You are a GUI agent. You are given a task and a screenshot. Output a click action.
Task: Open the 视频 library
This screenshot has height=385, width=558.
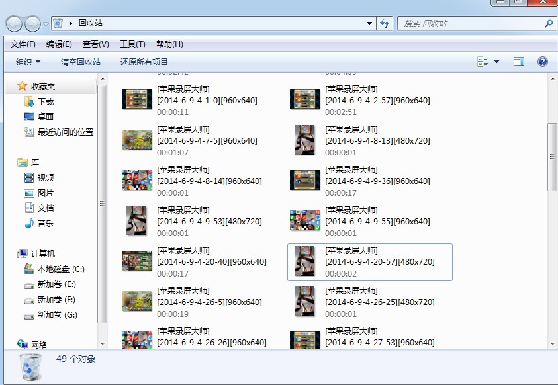[46, 177]
